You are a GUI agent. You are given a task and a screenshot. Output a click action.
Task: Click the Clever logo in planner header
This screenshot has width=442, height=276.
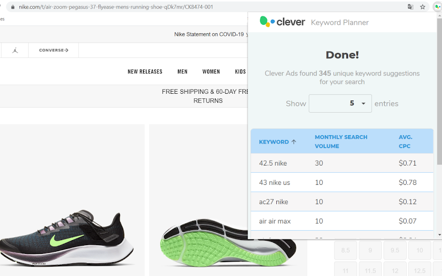(x=282, y=22)
